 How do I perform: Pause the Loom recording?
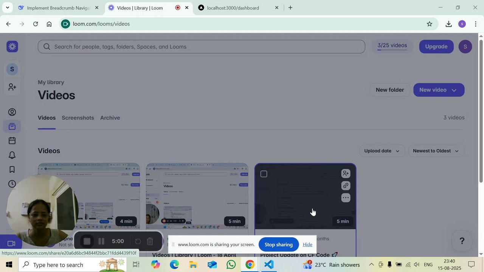coord(101,241)
